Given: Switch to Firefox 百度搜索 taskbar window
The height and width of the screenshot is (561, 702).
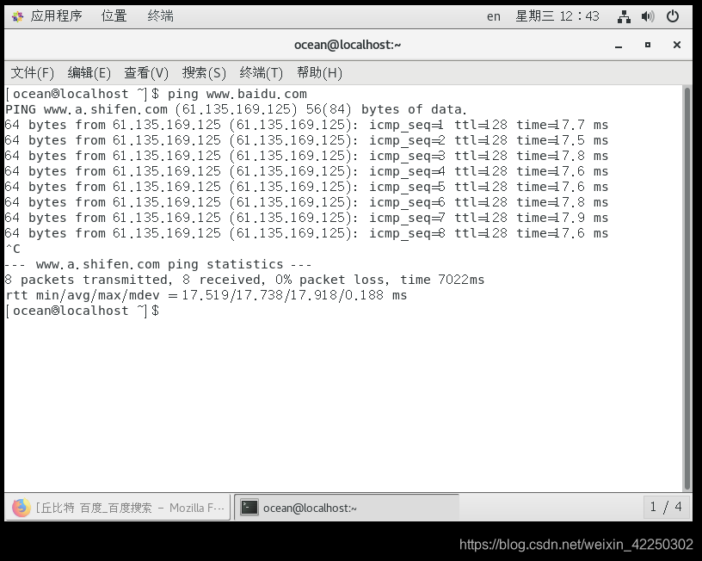Looking at the screenshot, I should coord(118,508).
